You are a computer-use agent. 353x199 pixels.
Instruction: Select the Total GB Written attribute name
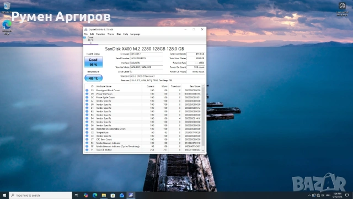[104, 150]
